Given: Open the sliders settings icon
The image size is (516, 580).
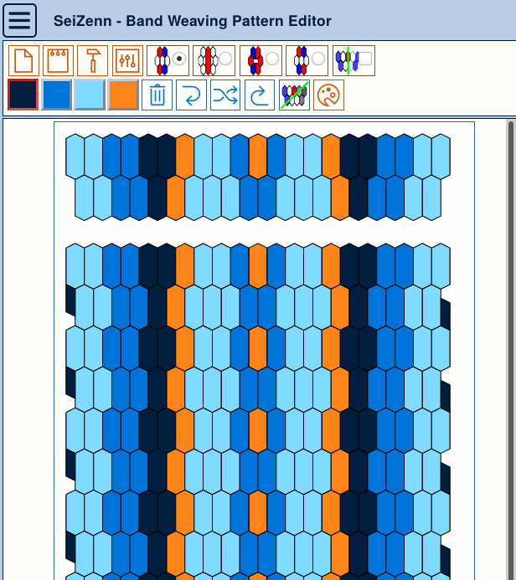Looking at the screenshot, I should pyautogui.click(x=127, y=60).
